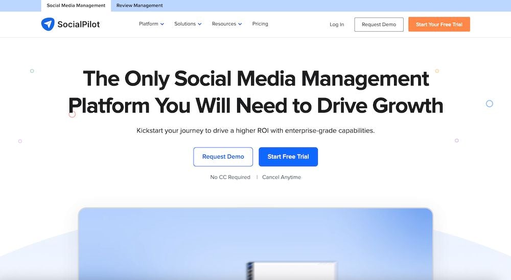
Task: Go to the Pricing page
Action: coord(260,24)
